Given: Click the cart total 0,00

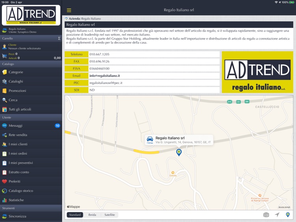Looking at the screenshot, I should (57, 58).
